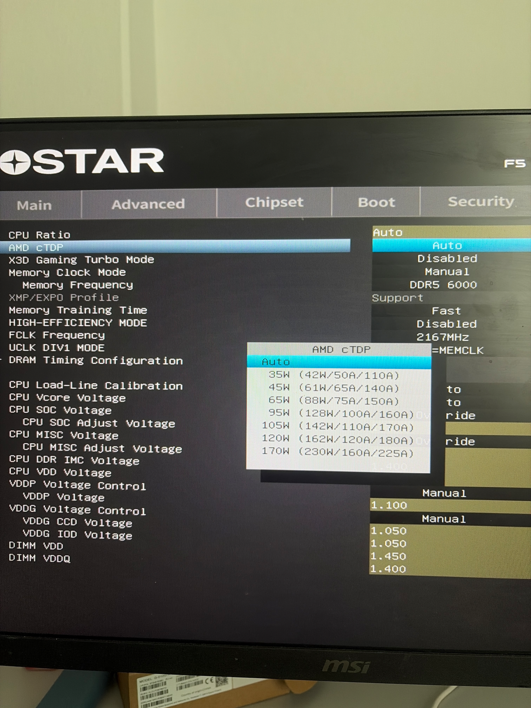Select the highlighted AMD cTDP row
Screen dimensions: 531x708
tap(175, 247)
